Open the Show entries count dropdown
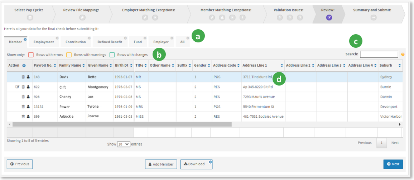The height and width of the screenshot is (180, 414). click(124, 144)
